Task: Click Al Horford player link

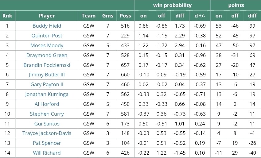Action: tap(47, 104)
